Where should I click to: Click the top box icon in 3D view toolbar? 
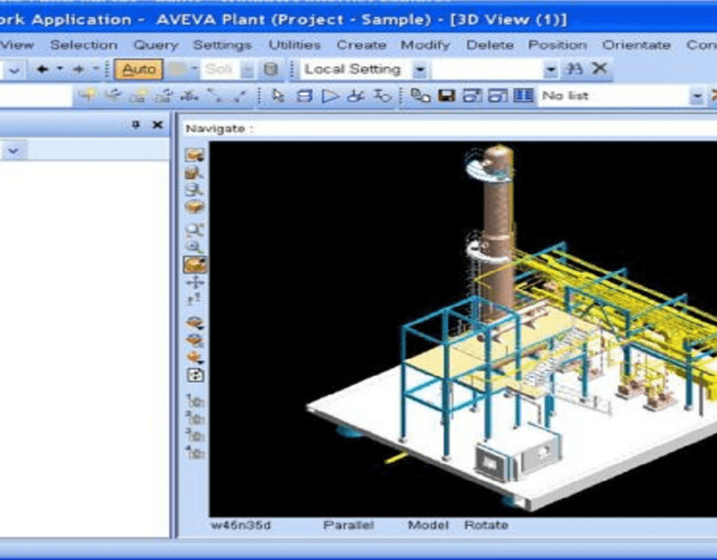click(x=195, y=155)
